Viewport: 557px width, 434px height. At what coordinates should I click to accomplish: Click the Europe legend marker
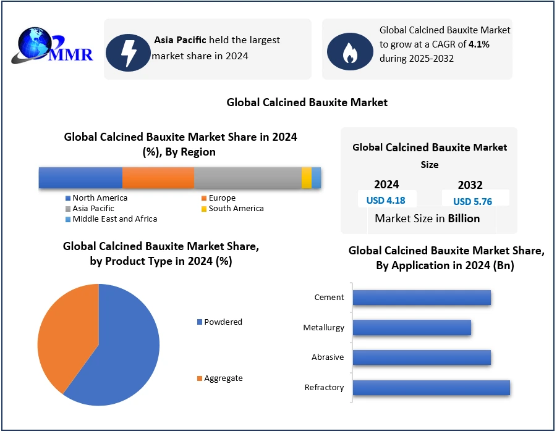coord(203,198)
